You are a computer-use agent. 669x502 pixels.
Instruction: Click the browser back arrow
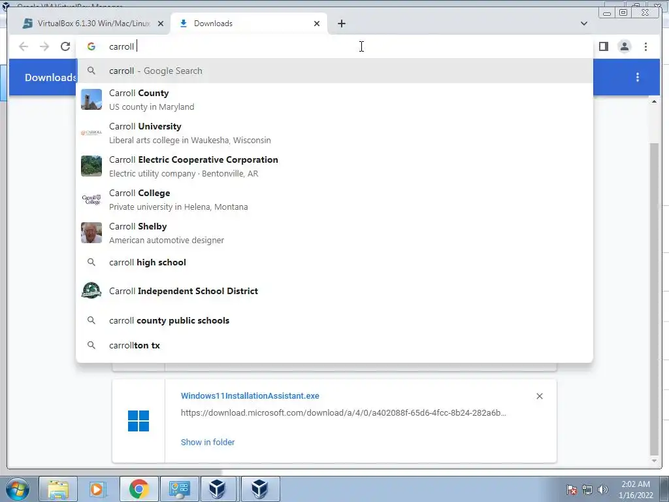pyautogui.click(x=24, y=46)
